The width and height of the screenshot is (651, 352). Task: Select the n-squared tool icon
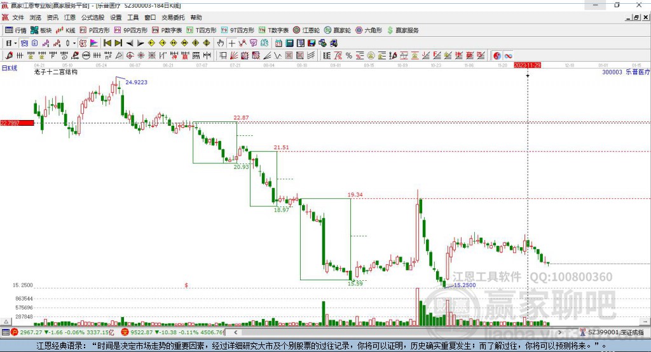pos(108,56)
